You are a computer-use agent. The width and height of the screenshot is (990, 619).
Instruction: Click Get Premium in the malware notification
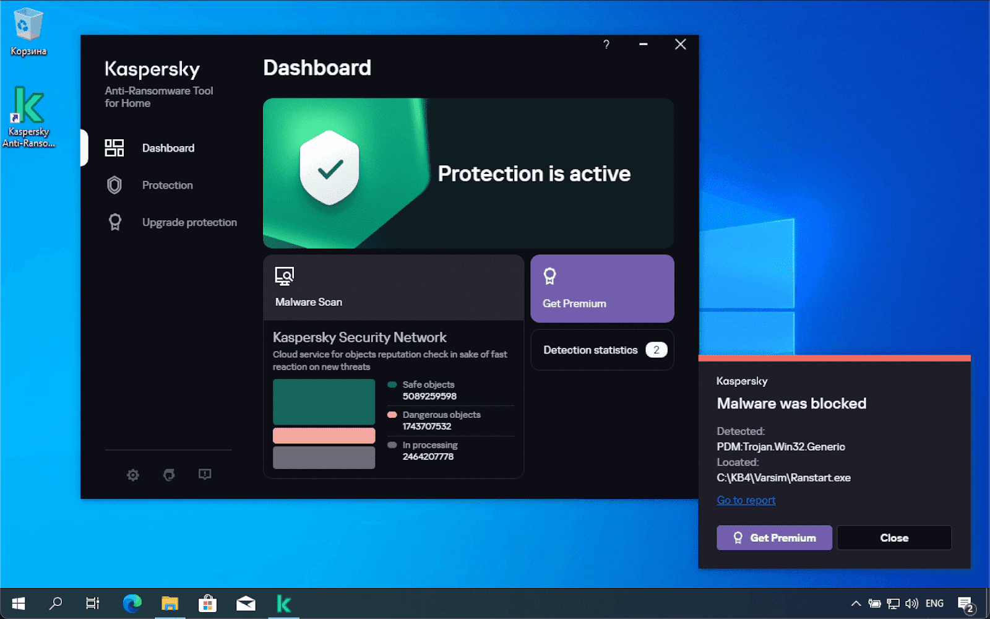774,538
